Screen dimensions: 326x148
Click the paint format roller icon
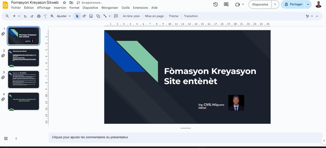(x=45, y=16)
